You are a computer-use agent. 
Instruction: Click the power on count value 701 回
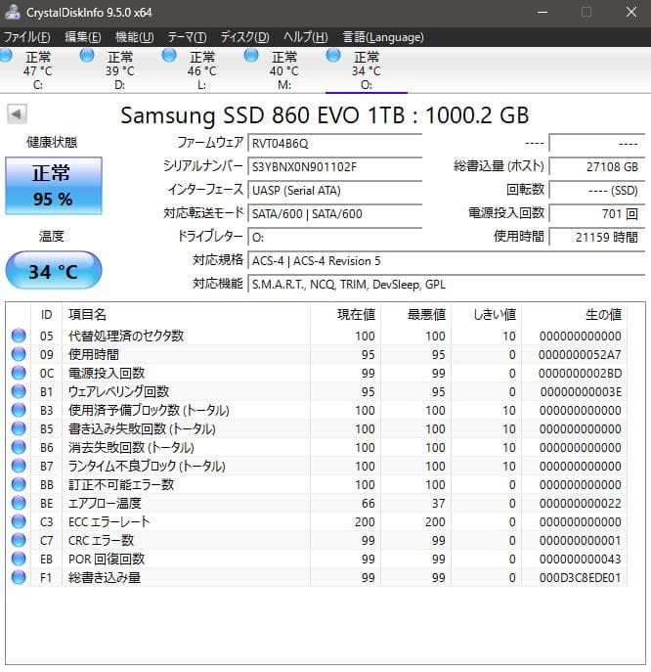click(597, 214)
